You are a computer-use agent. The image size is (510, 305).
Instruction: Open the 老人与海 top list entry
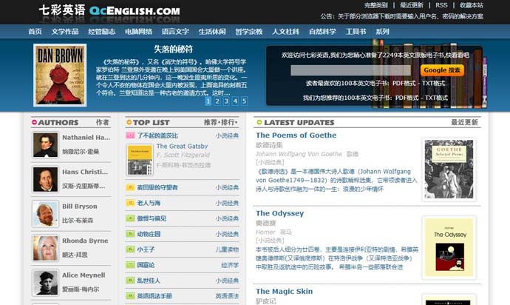(149, 203)
